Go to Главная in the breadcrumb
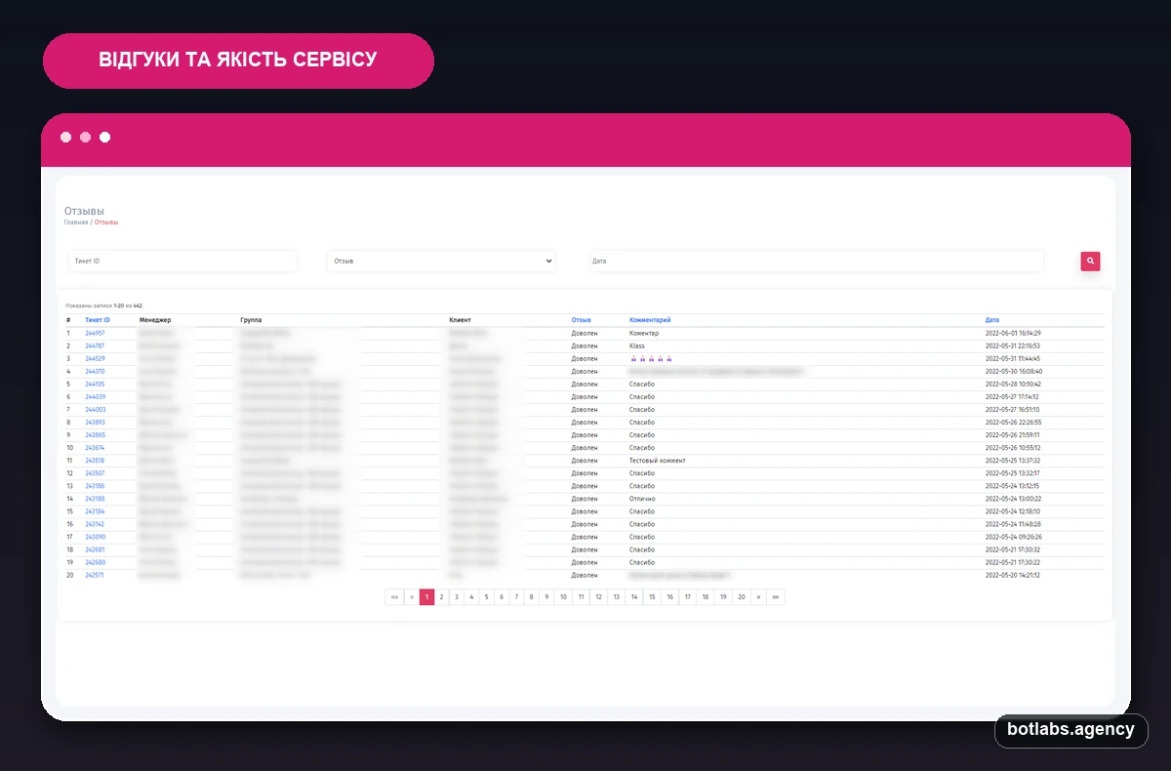This screenshot has width=1171, height=771. [76, 223]
